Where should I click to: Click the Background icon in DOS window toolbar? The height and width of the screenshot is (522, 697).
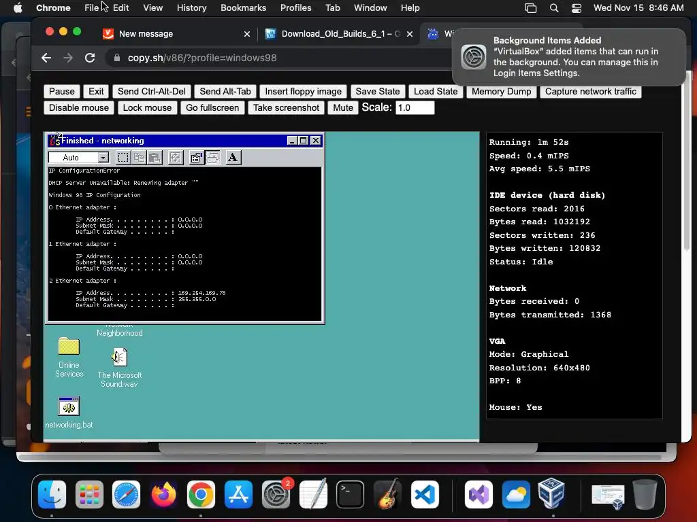click(212, 158)
